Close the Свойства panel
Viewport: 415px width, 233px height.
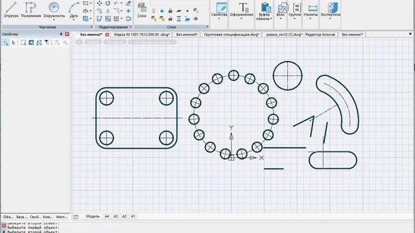click(67, 34)
